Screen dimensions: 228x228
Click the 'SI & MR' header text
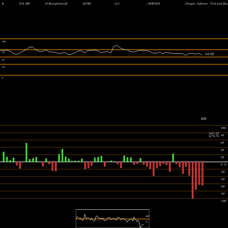[x=24, y=4]
